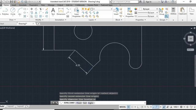Screen dimensions: 196x110
Task: Open the Parametric ribbon tab
Action: point(34,5)
